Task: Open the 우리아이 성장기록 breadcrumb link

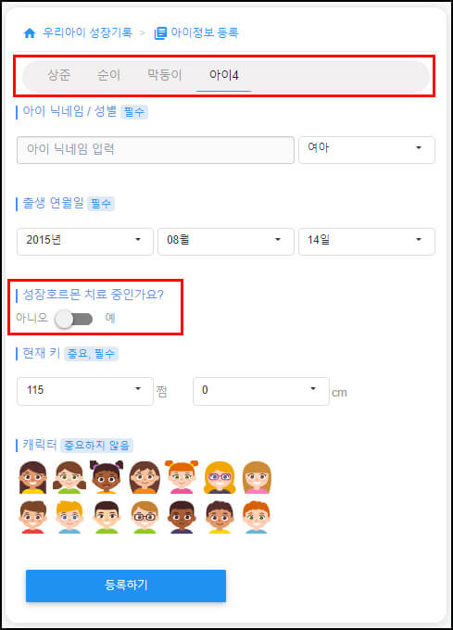Action: tap(87, 32)
